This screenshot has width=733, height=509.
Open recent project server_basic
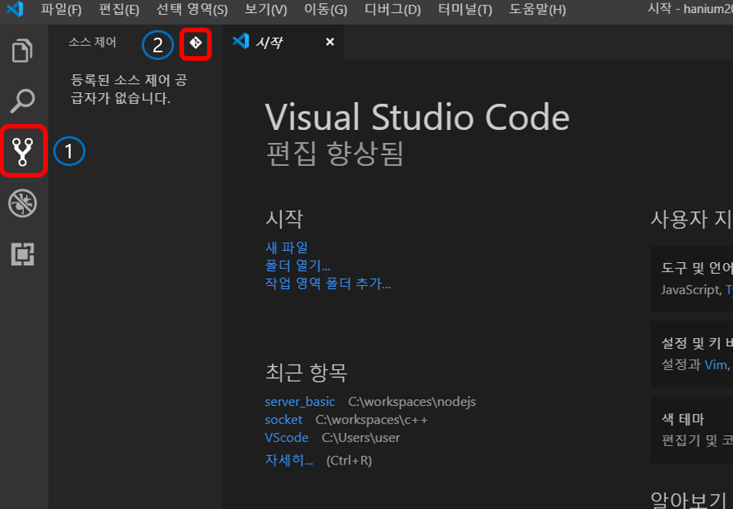300,401
